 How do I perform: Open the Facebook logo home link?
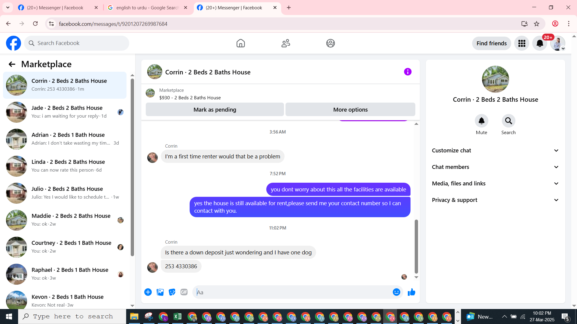pyautogui.click(x=14, y=43)
